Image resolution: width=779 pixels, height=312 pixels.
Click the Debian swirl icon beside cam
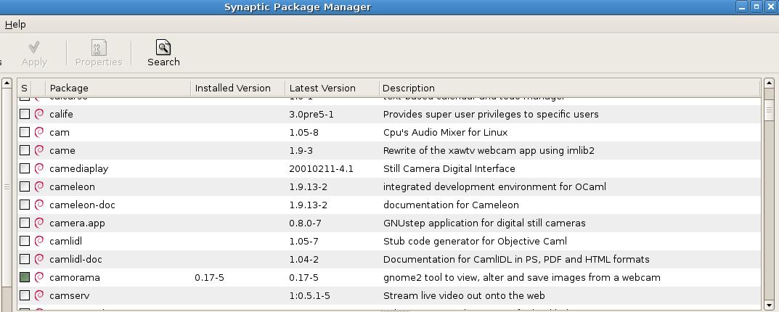(39, 132)
